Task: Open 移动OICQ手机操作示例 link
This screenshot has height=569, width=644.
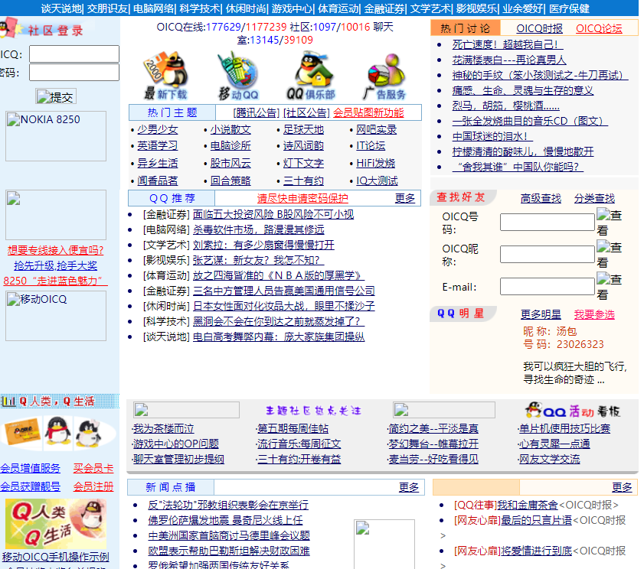Action: coord(55,557)
